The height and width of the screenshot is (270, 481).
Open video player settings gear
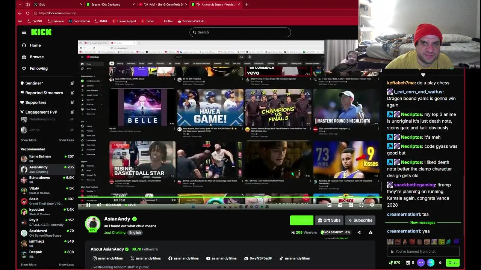[x=372, y=205]
